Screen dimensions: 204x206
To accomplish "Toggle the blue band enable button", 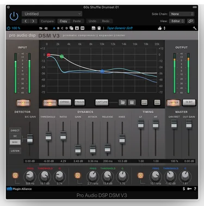I will (140, 175).
